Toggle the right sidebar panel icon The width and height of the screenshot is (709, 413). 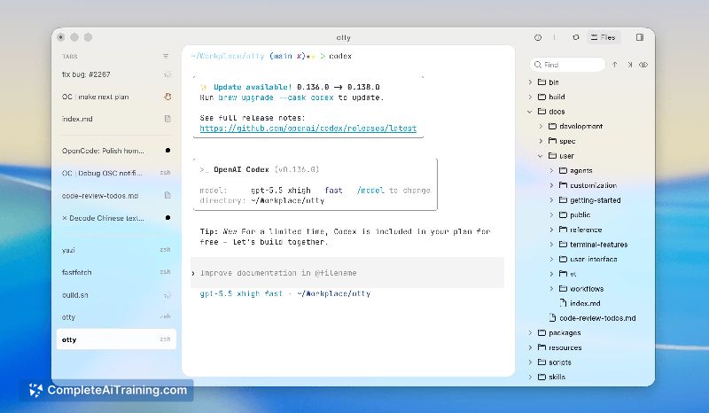pyautogui.click(x=639, y=37)
